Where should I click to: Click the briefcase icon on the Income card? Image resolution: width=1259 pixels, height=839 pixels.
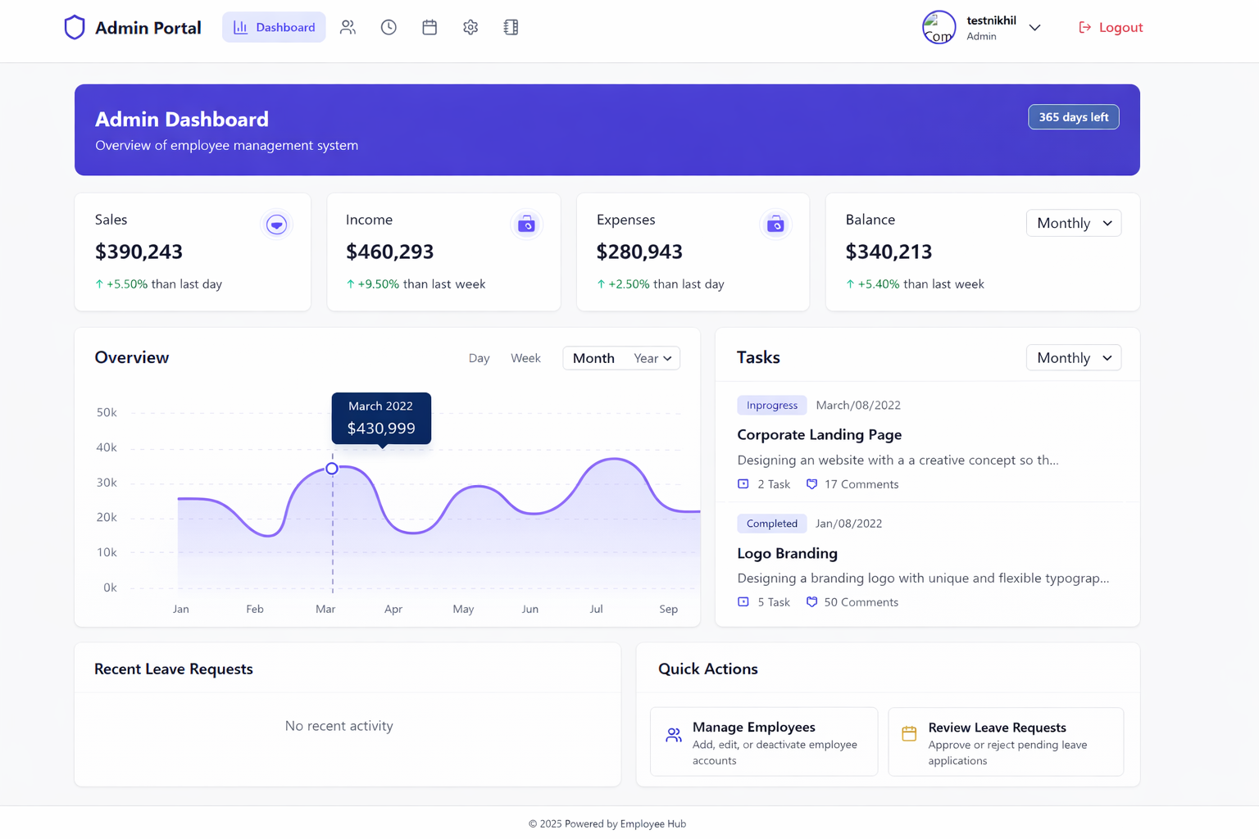click(526, 224)
